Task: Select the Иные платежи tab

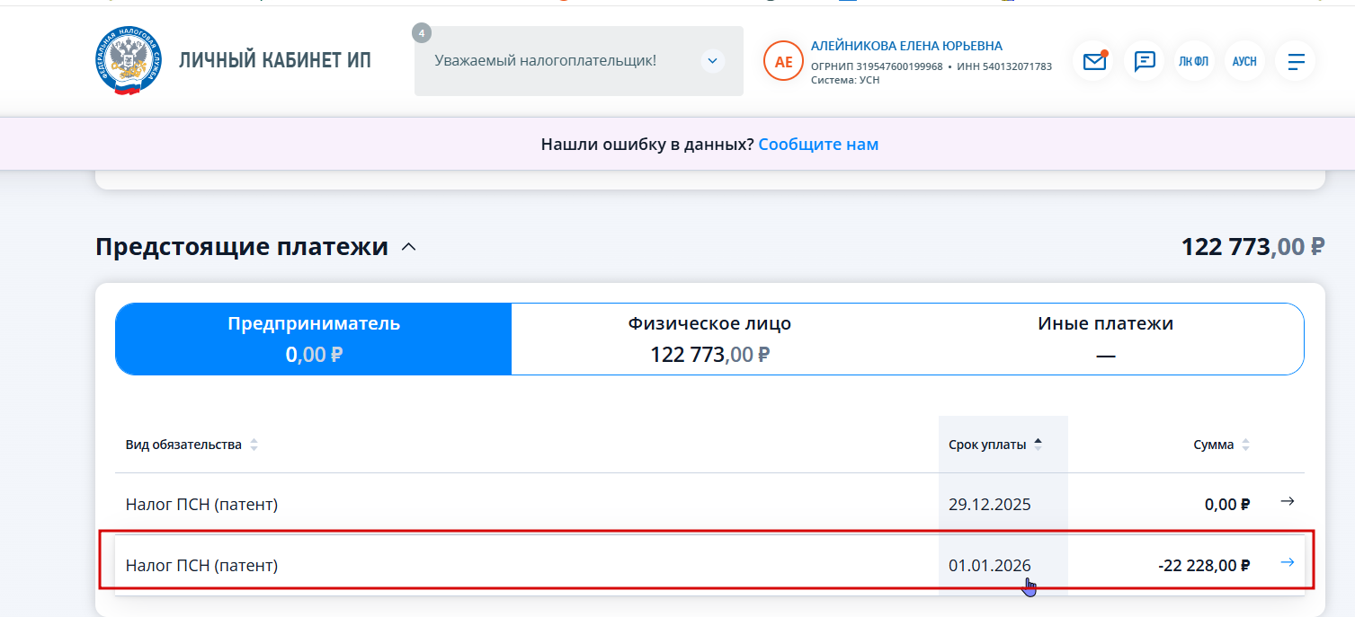Action: coord(1105,339)
